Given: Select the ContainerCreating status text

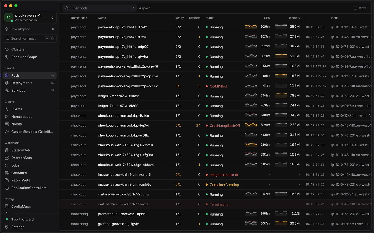Looking at the screenshot, I should (224, 185).
